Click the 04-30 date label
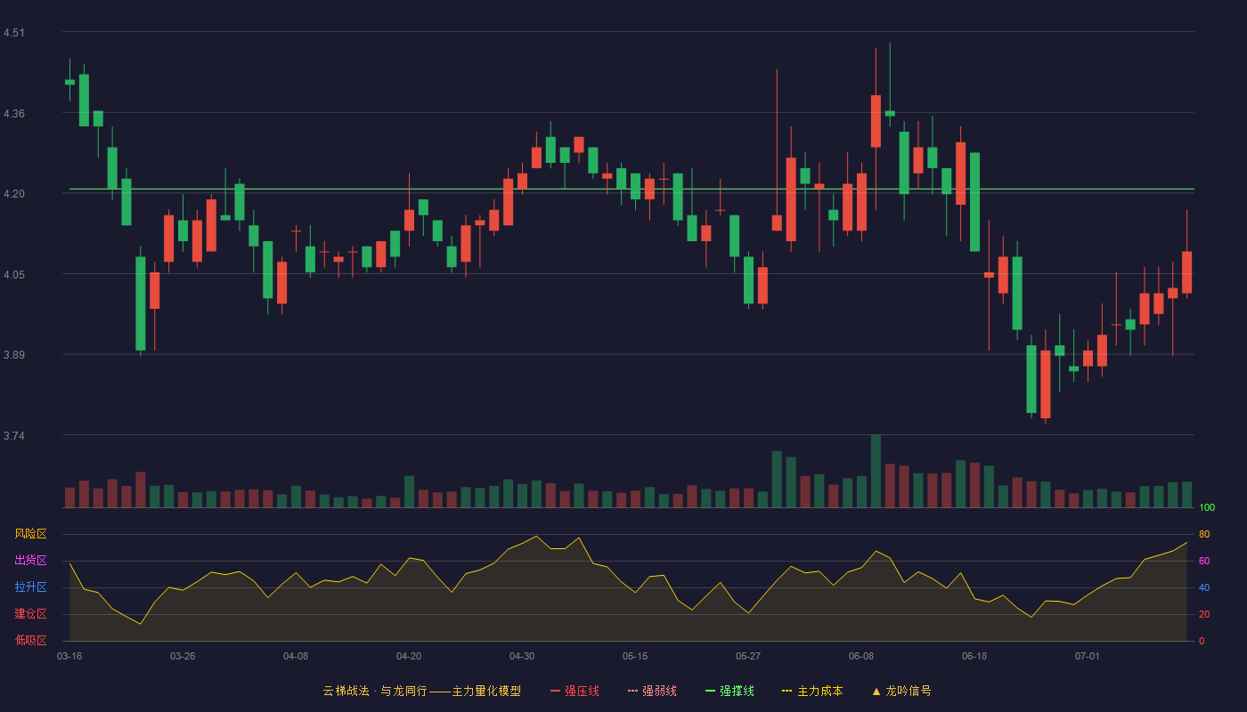 (x=522, y=656)
